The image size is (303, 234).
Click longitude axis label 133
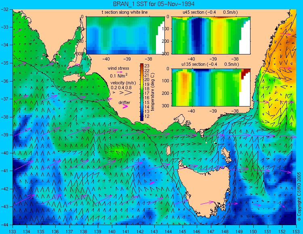click(x=13, y=232)
